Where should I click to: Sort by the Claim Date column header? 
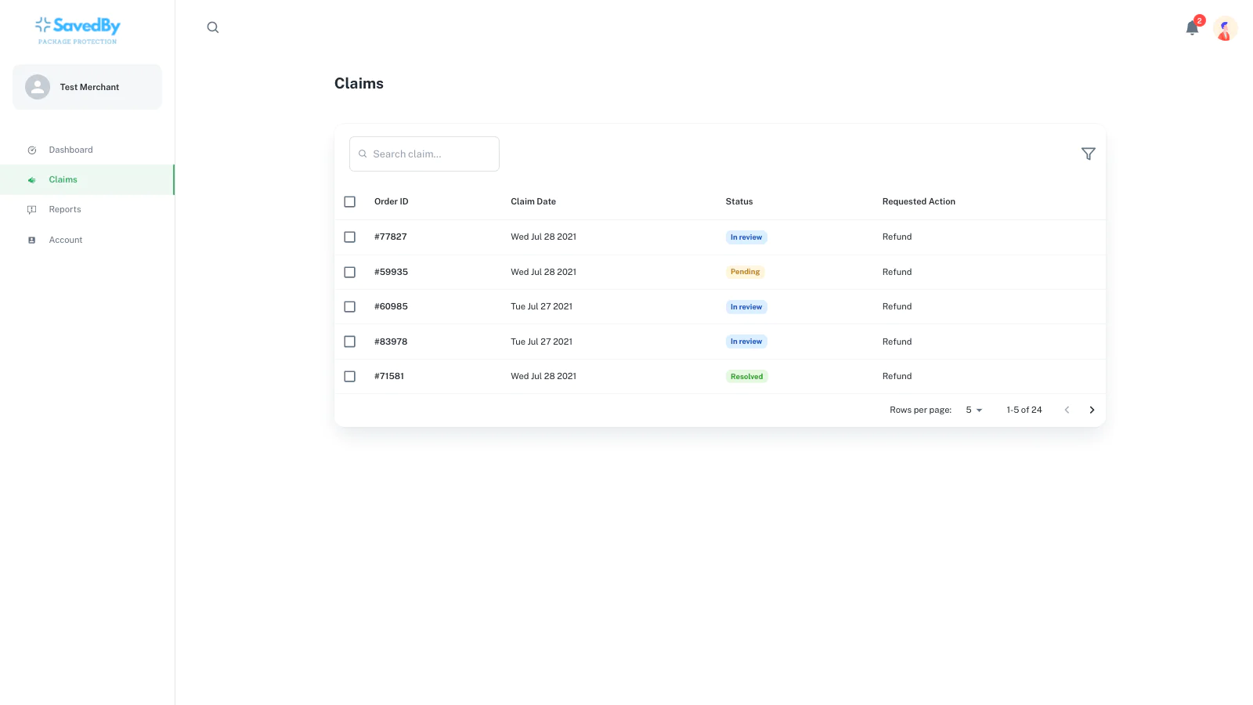[x=533, y=202]
